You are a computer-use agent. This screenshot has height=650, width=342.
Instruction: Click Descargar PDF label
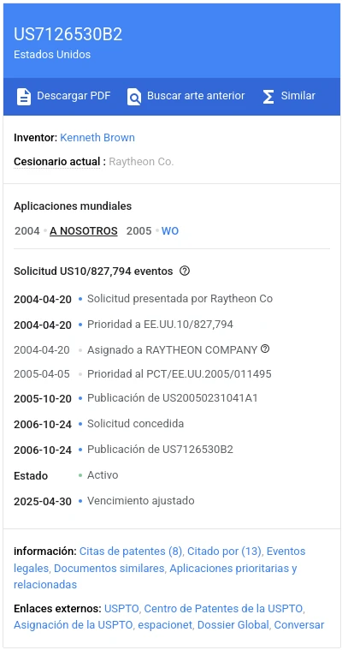pyautogui.click(x=74, y=96)
